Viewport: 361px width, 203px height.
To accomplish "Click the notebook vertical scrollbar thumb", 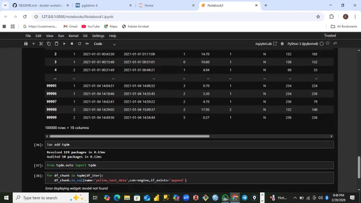I will [359, 167].
